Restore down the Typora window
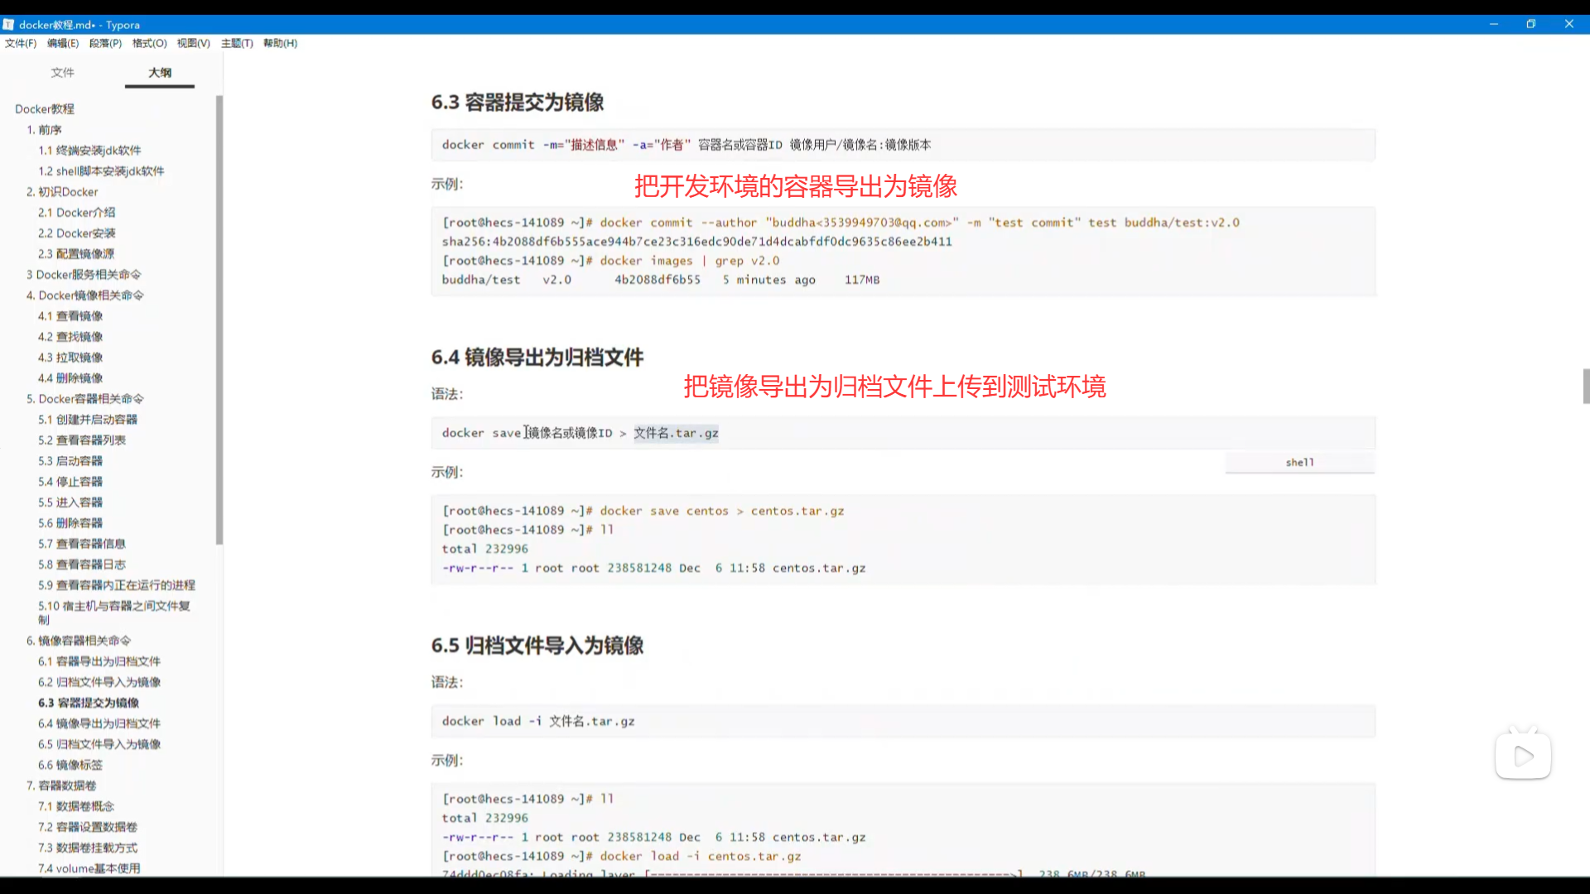This screenshot has width=1590, height=894. point(1531,24)
